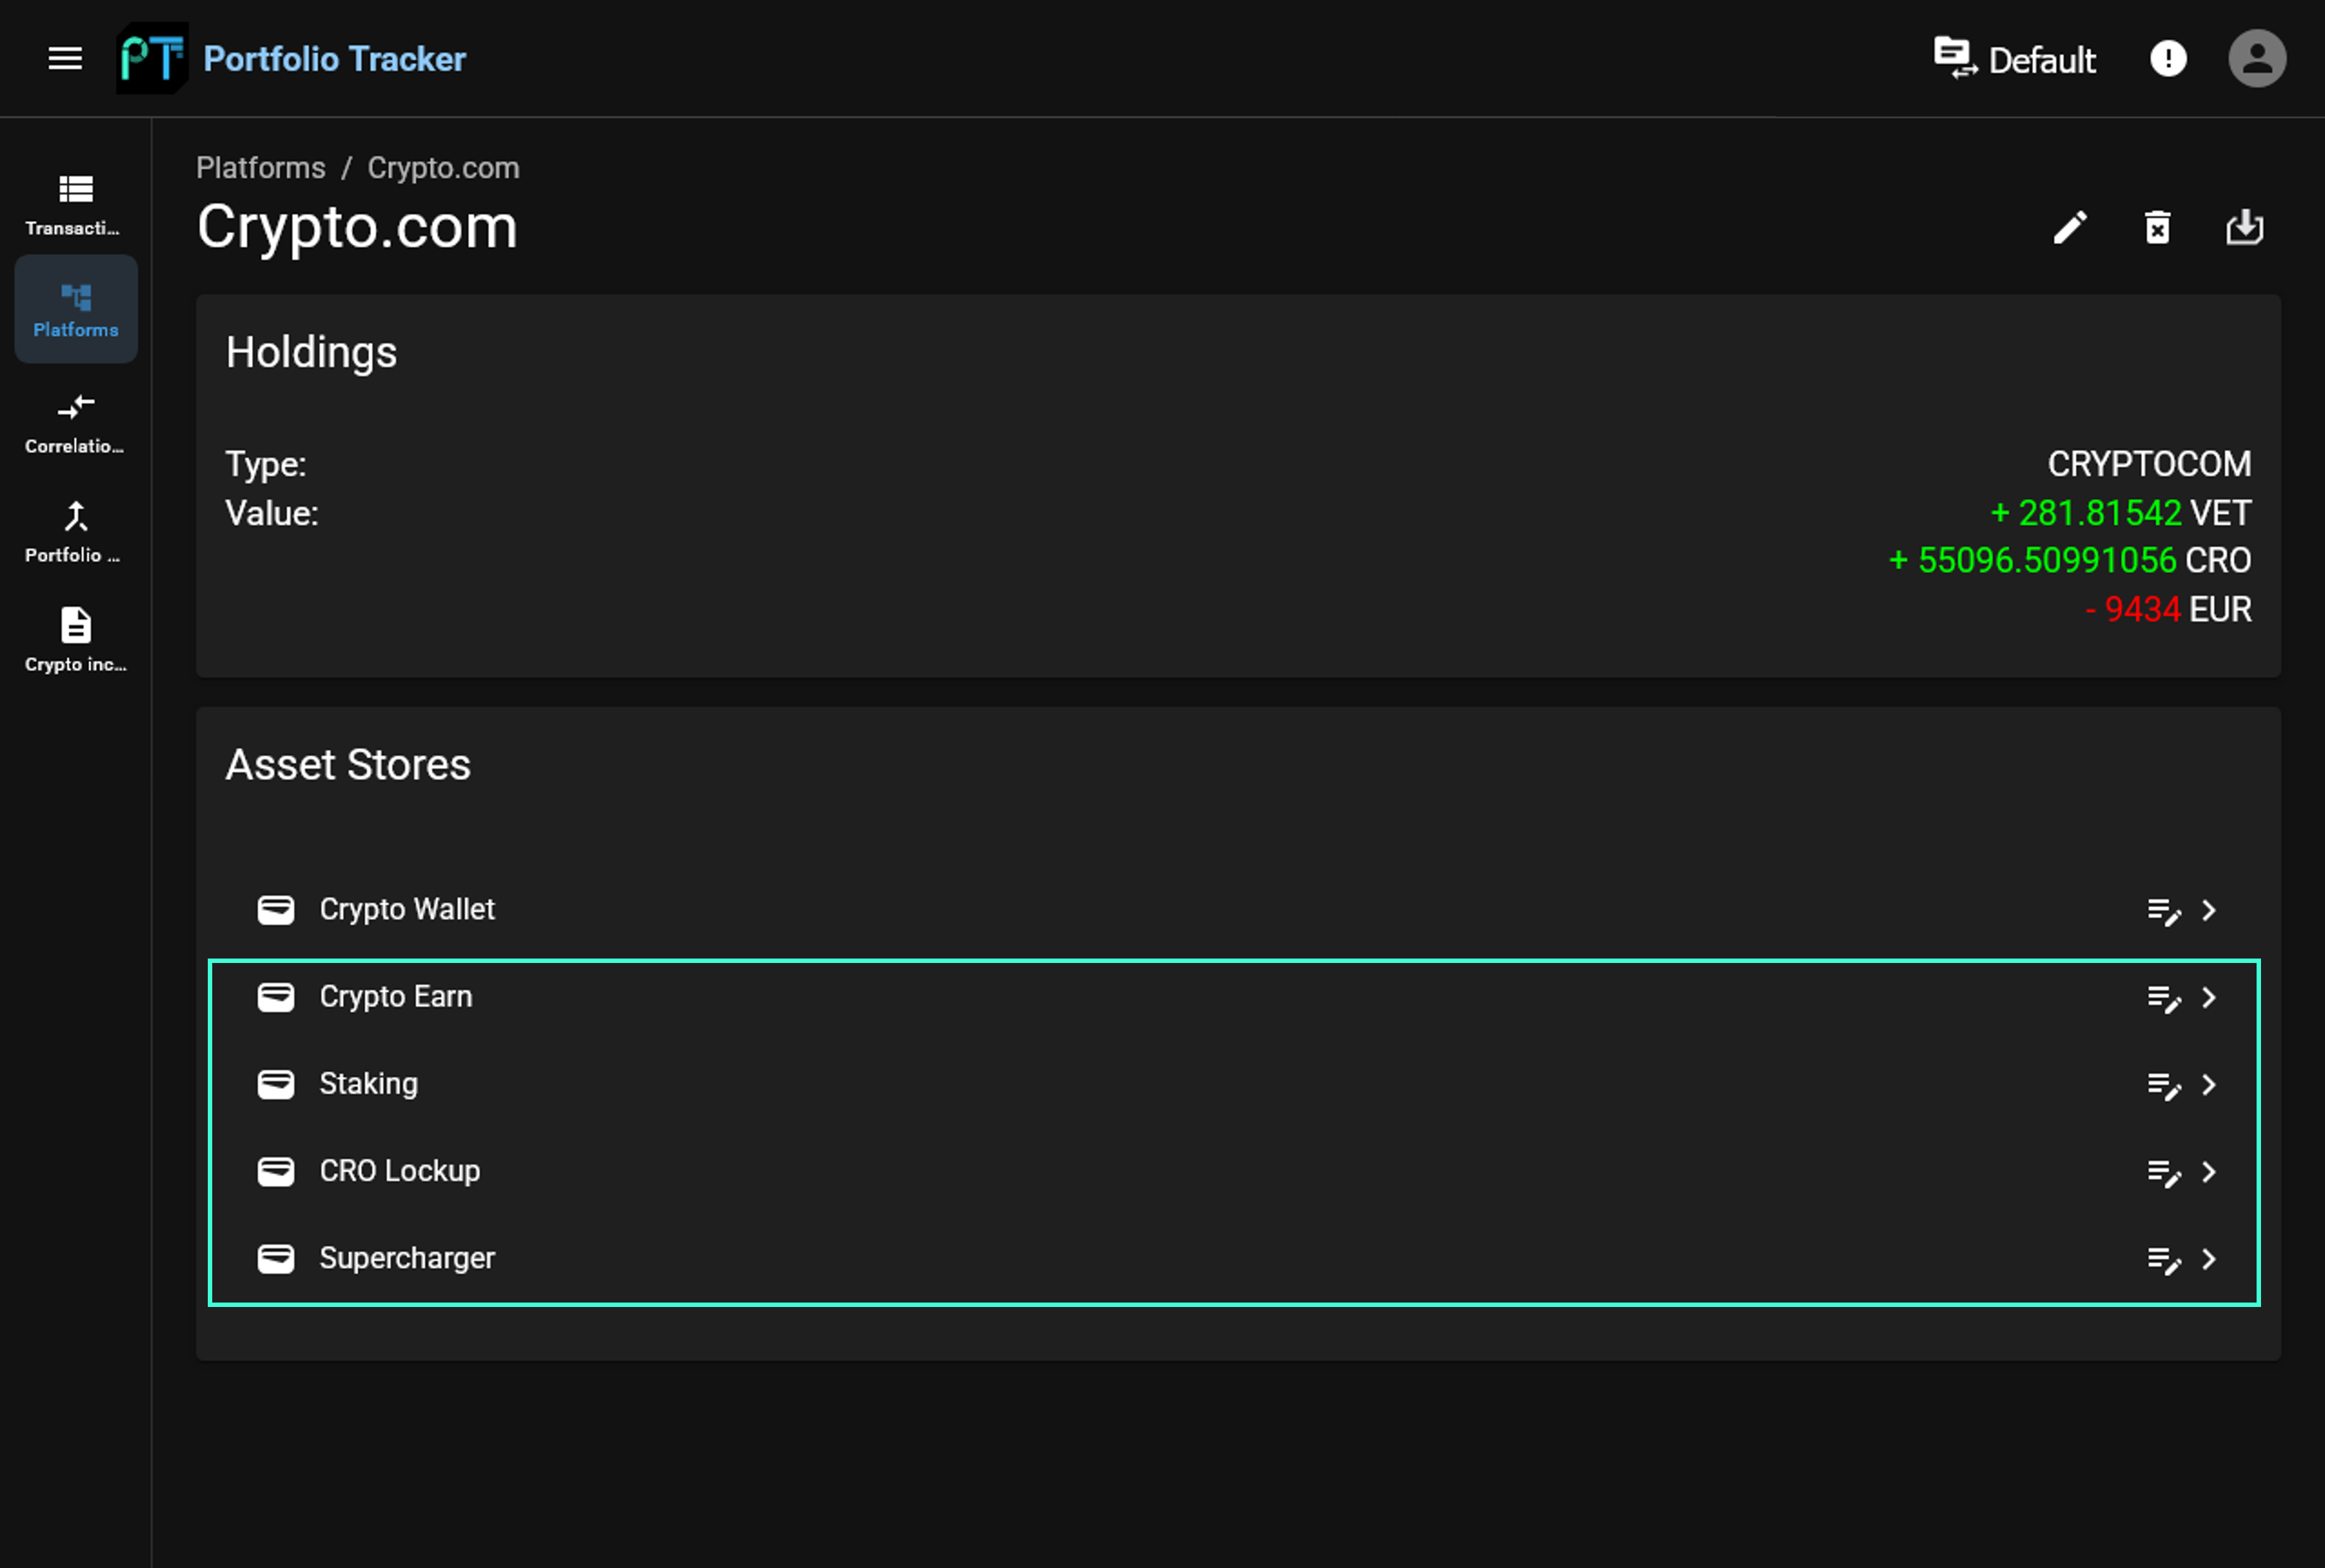Click the alert exclamation icon
This screenshot has width=2325, height=1568.
coord(2168,58)
